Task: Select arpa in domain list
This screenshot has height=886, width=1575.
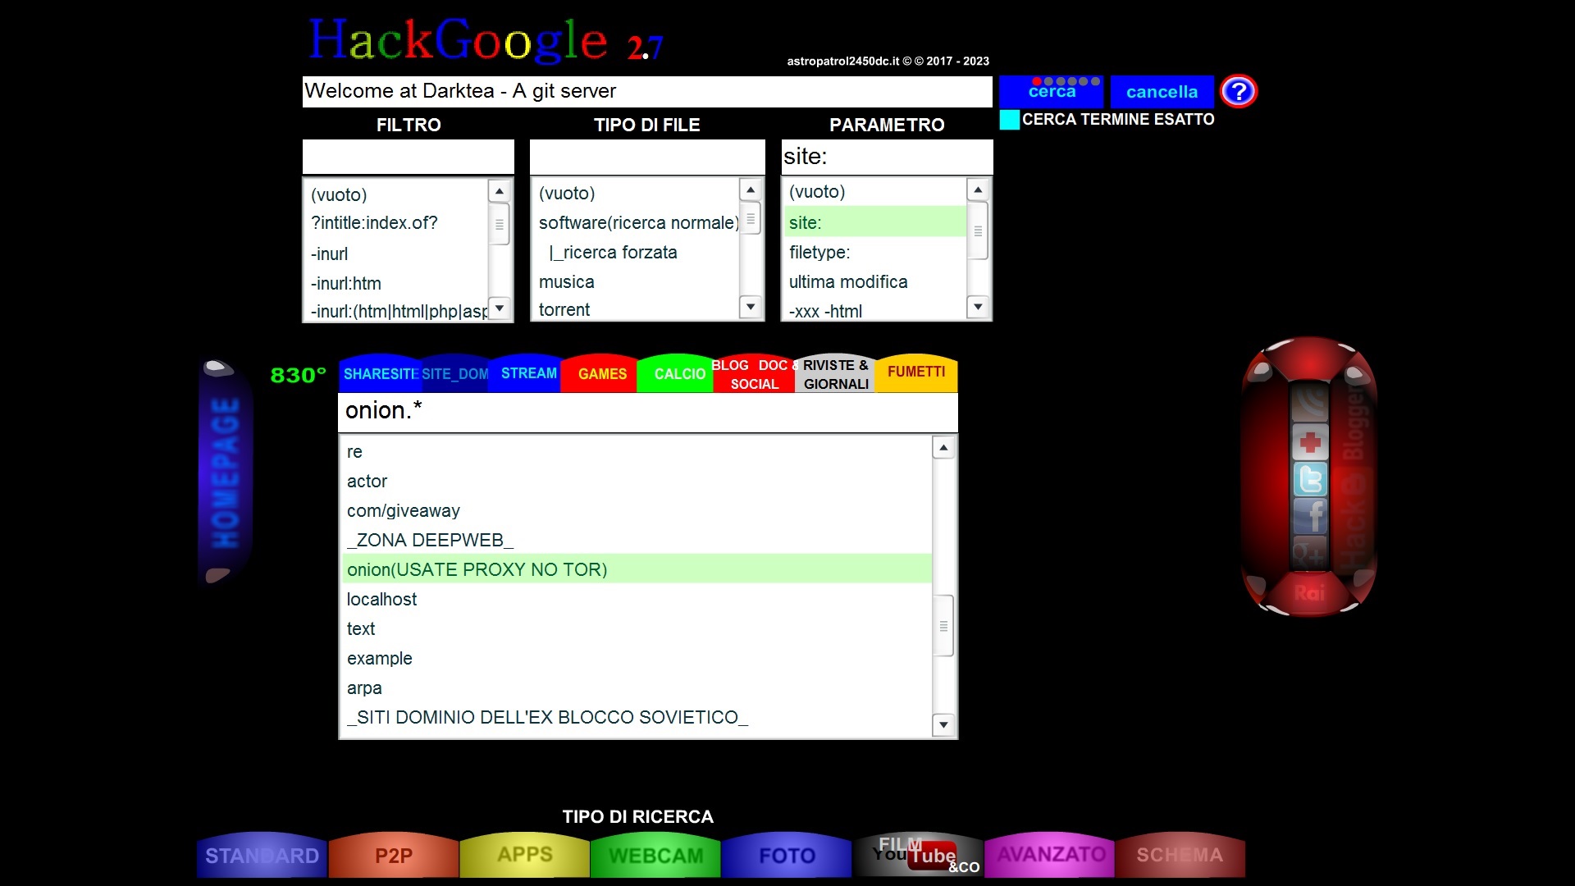Action: (637, 687)
